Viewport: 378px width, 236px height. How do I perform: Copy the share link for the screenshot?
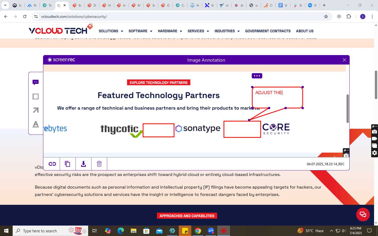coord(52,164)
